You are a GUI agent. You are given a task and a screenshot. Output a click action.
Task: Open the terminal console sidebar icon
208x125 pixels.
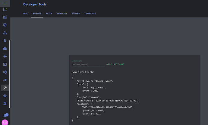(5, 64)
